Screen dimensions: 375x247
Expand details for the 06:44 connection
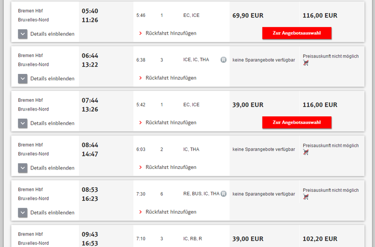[x=23, y=79]
